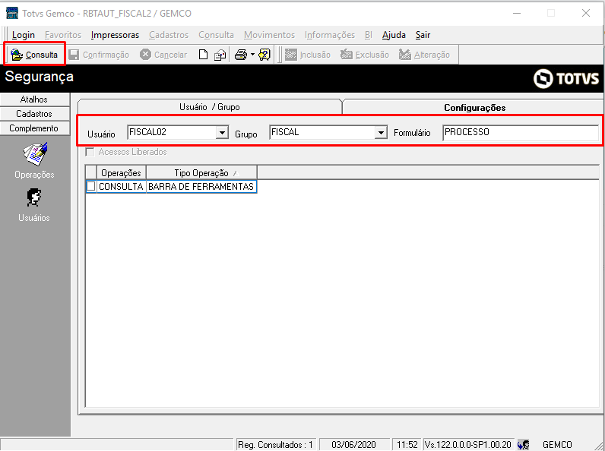Sort by the Tipo Operação column header
Image resolution: width=605 pixels, height=451 pixels.
[201, 172]
